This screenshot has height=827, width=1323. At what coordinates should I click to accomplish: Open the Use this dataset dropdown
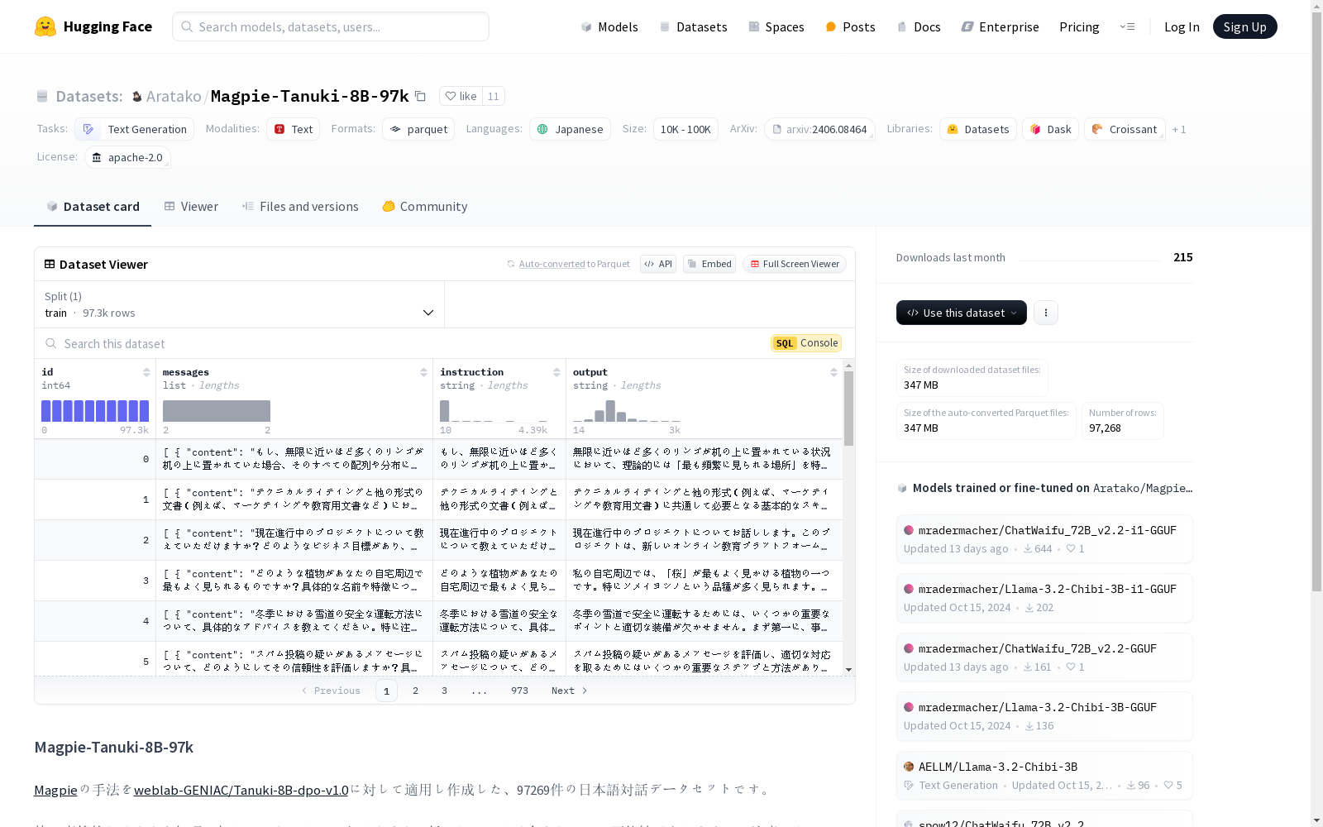pos(961,313)
